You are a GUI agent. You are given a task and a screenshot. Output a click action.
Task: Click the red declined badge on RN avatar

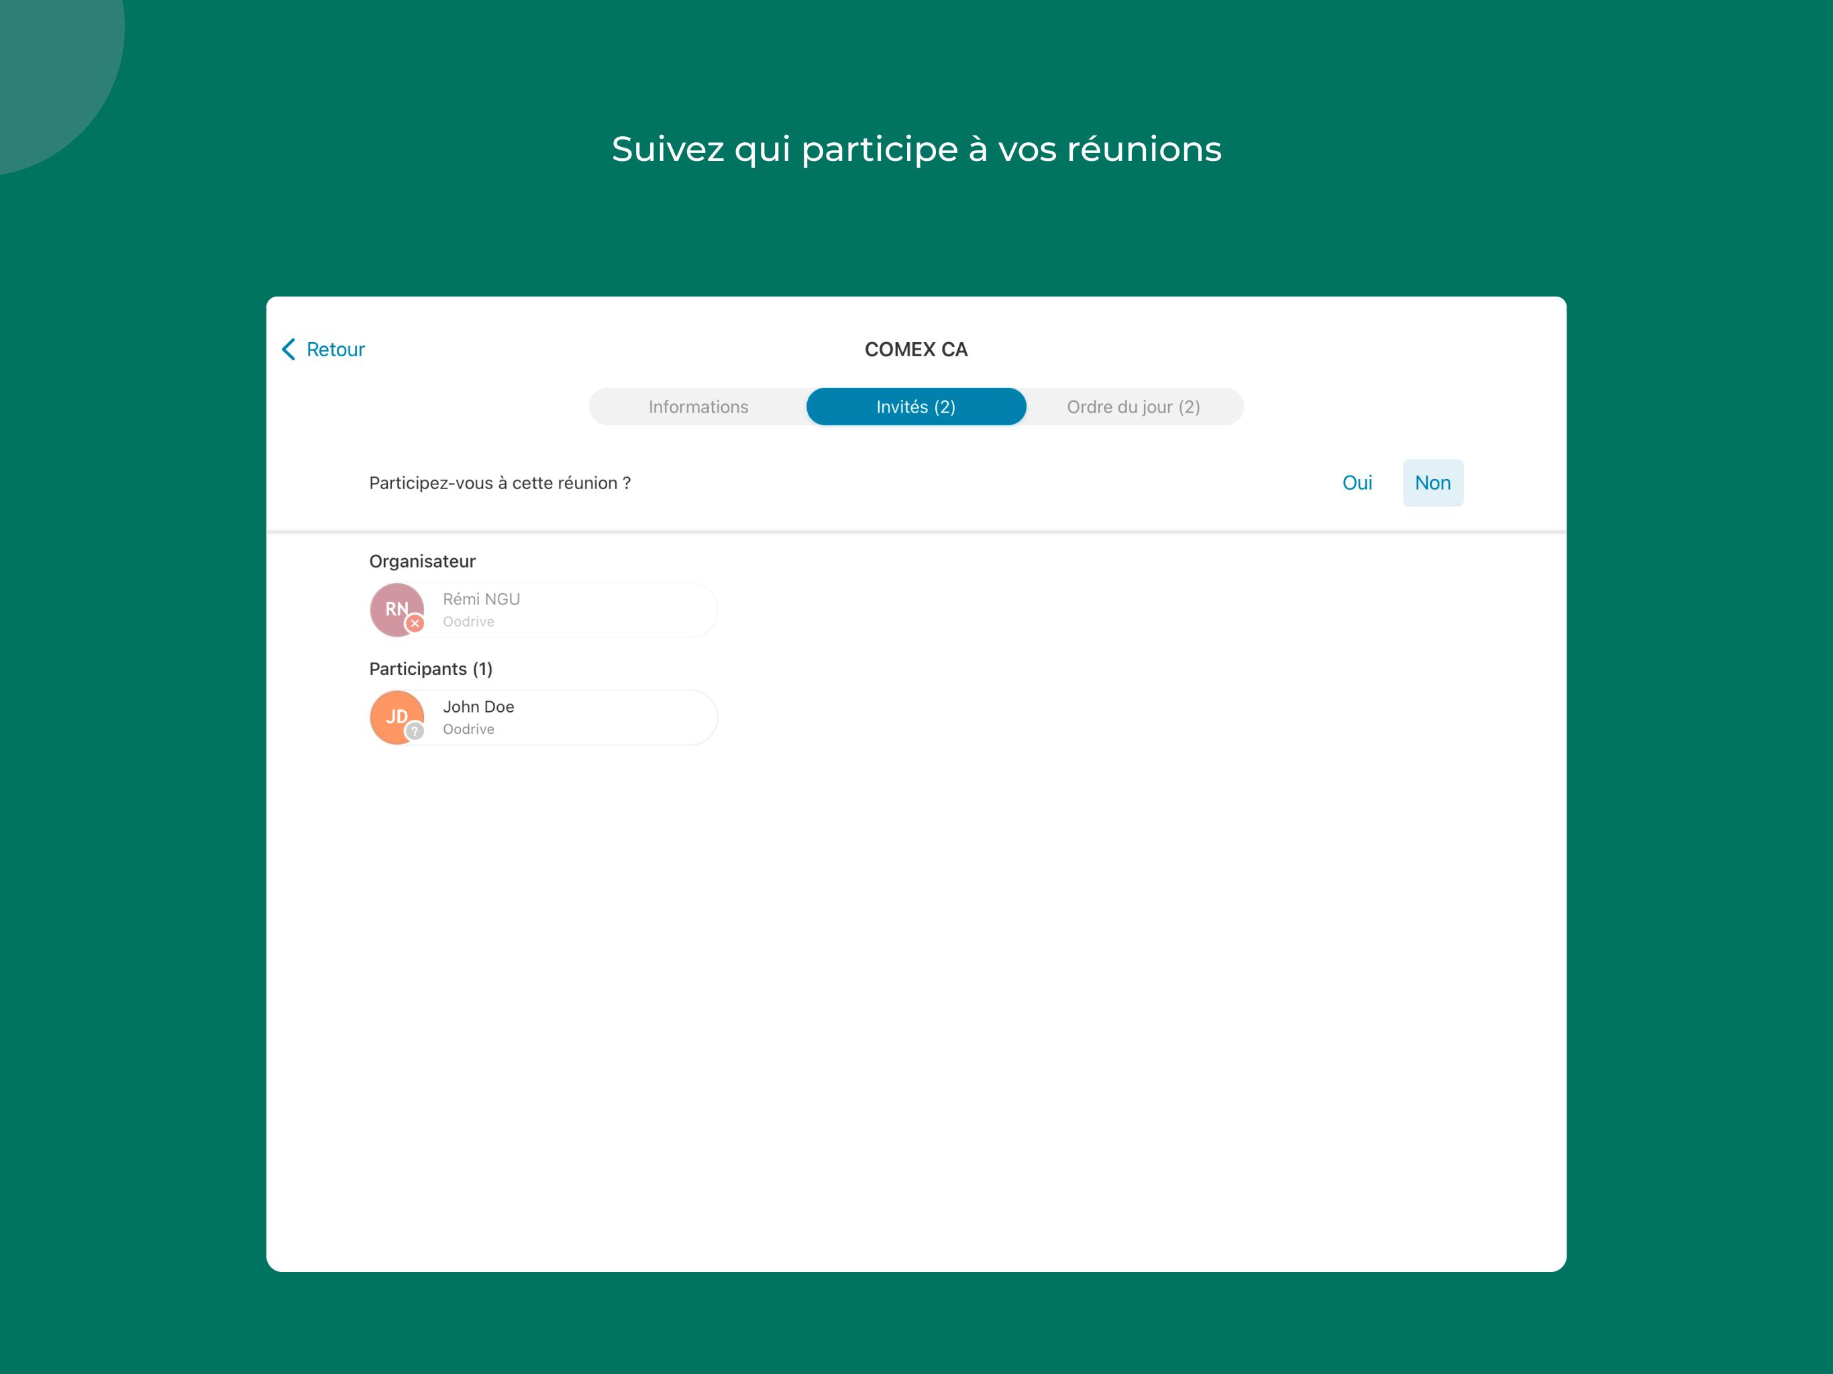coord(415,623)
